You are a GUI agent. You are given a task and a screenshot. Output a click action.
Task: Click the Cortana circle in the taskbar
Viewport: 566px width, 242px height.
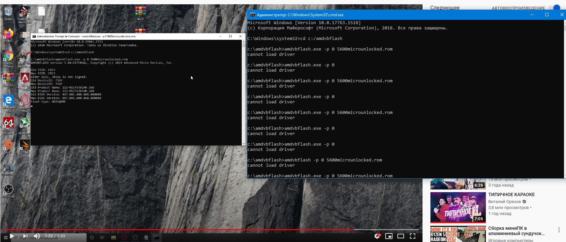tap(92, 237)
